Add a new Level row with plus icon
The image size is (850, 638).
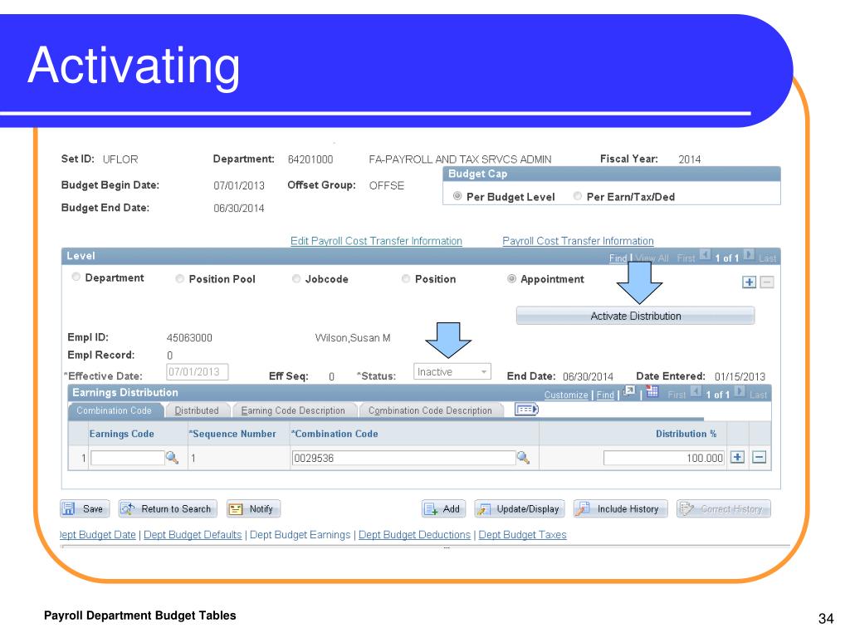(750, 282)
